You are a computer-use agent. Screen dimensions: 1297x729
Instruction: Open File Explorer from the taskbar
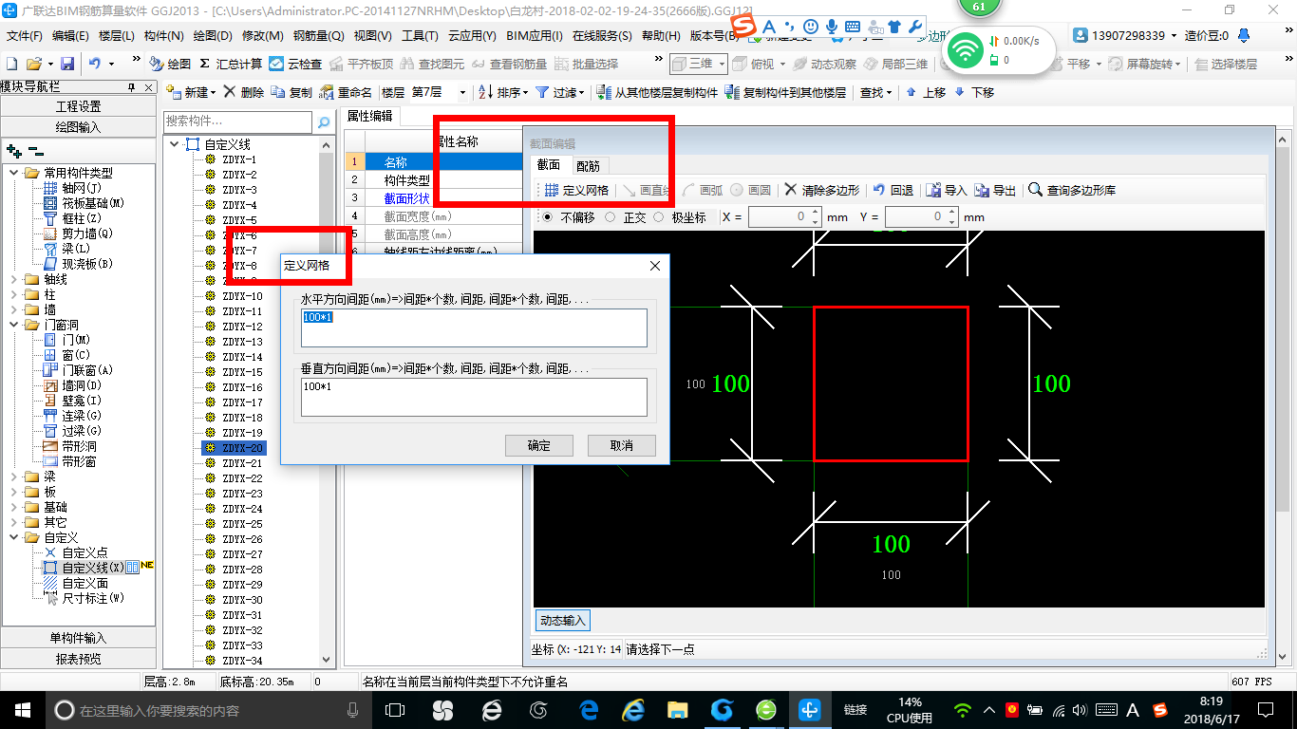point(677,709)
